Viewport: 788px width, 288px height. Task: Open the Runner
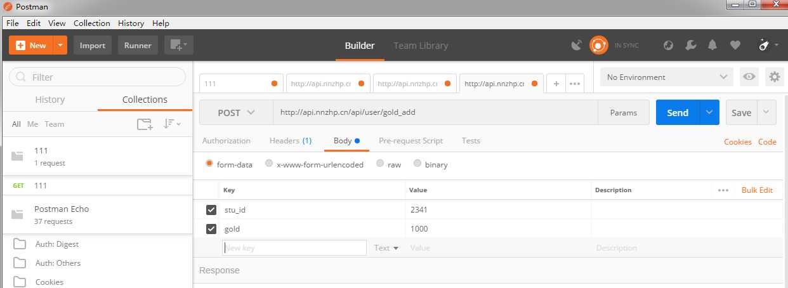(138, 45)
